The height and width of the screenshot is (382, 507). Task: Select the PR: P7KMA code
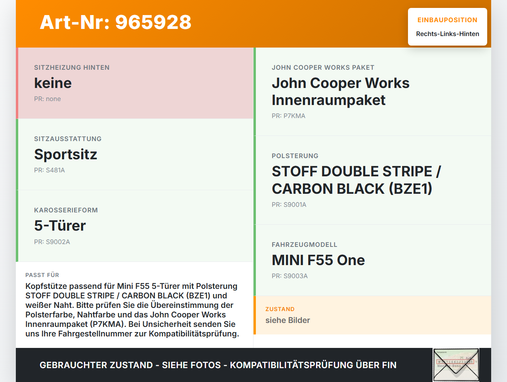tap(288, 116)
